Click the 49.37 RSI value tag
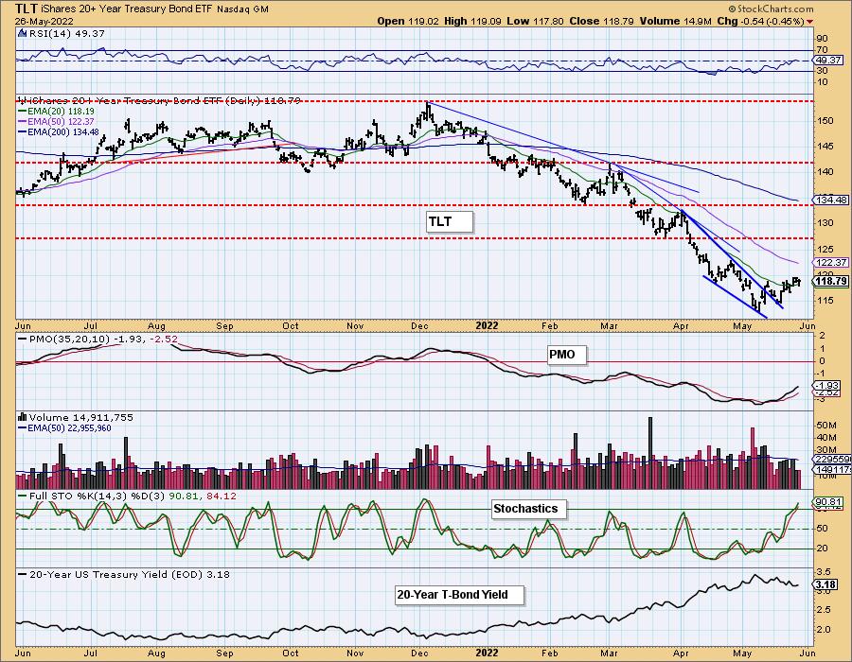The image size is (852, 662). tap(829, 61)
